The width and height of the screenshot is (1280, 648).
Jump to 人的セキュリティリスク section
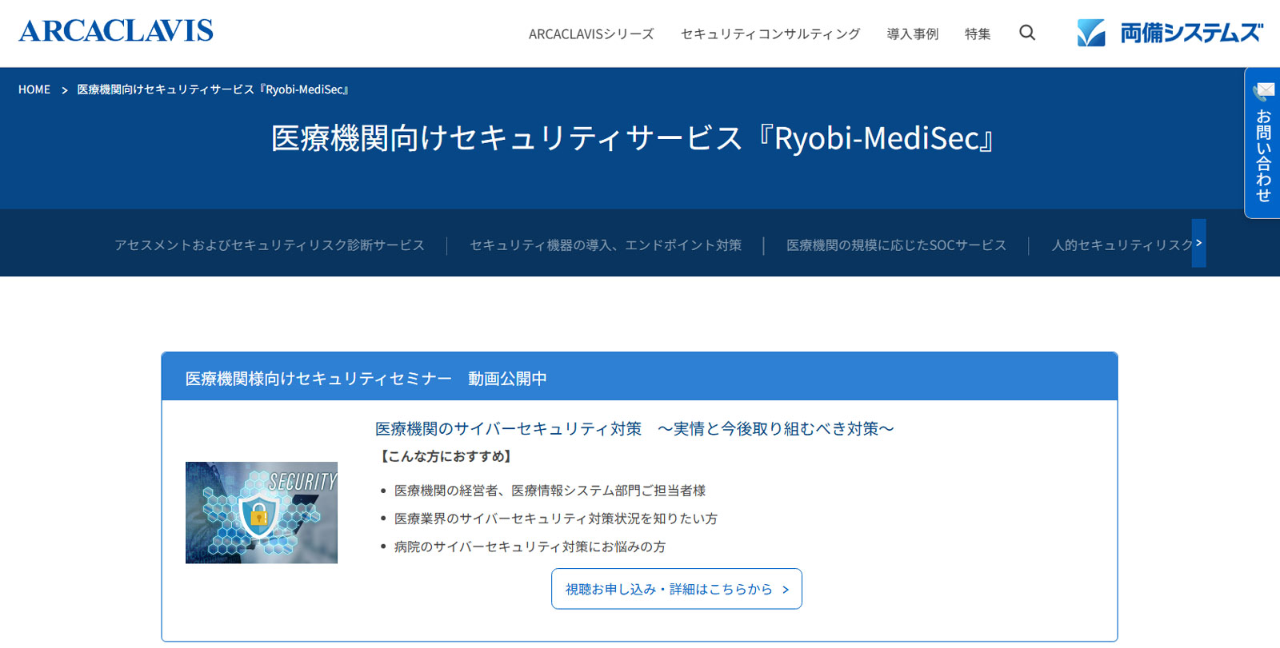click(1122, 245)
